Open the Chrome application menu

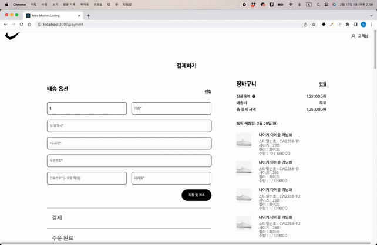click(x=19, y=5)
